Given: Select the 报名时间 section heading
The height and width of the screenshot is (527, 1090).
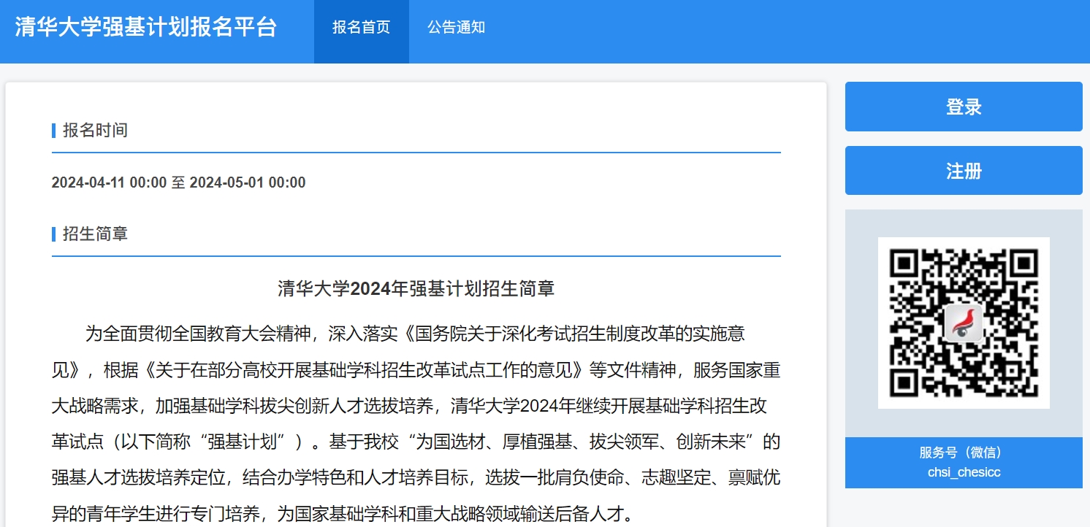Looking at the screenshot, I should pos(95,131).
